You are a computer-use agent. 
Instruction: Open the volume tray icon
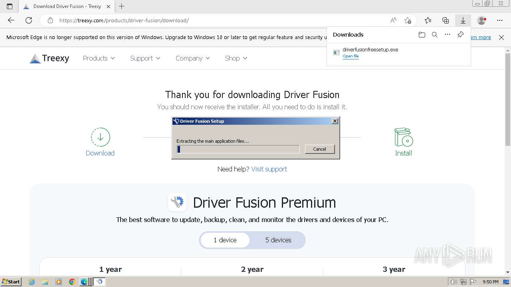click(454, 282)
